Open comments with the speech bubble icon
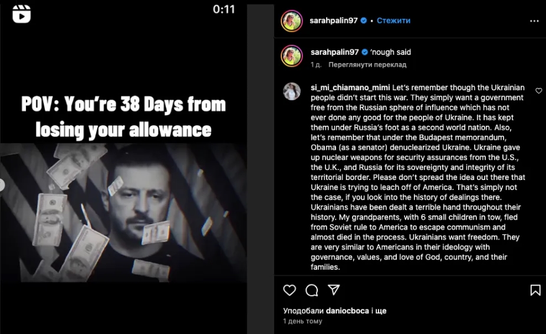Viewport: 546px width, 334px height. (x=312, y=290)
